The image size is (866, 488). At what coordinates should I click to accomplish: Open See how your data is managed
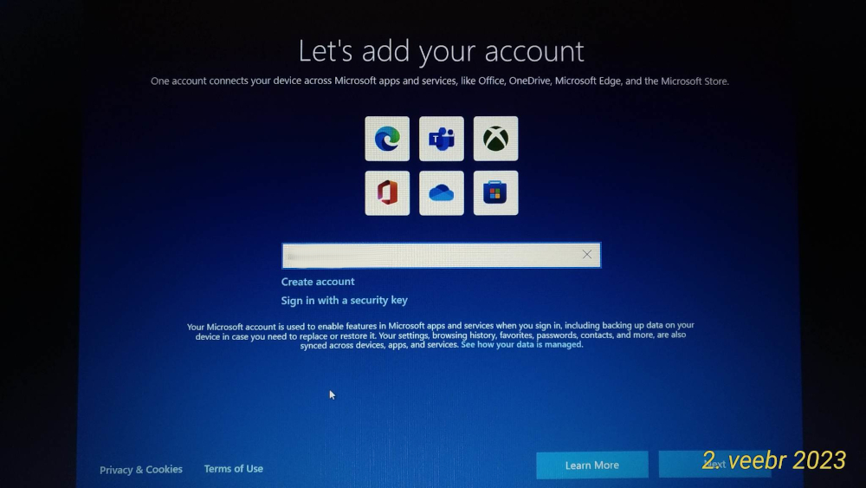[522, 344]
